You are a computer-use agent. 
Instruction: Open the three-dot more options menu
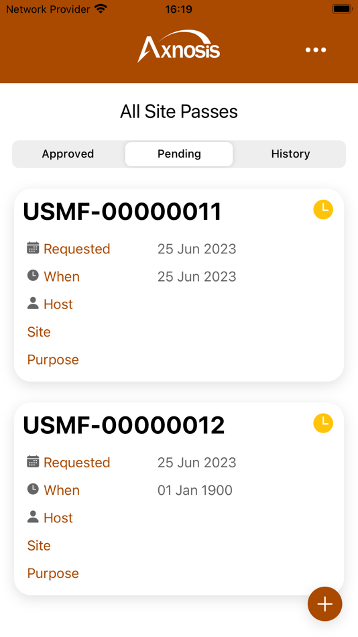[316, 50]
